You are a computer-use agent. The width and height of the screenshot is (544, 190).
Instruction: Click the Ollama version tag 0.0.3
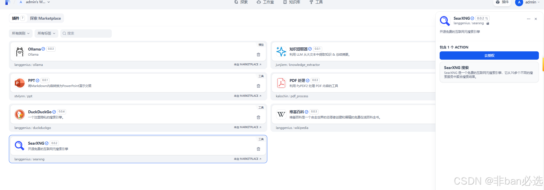pos(51,49)
